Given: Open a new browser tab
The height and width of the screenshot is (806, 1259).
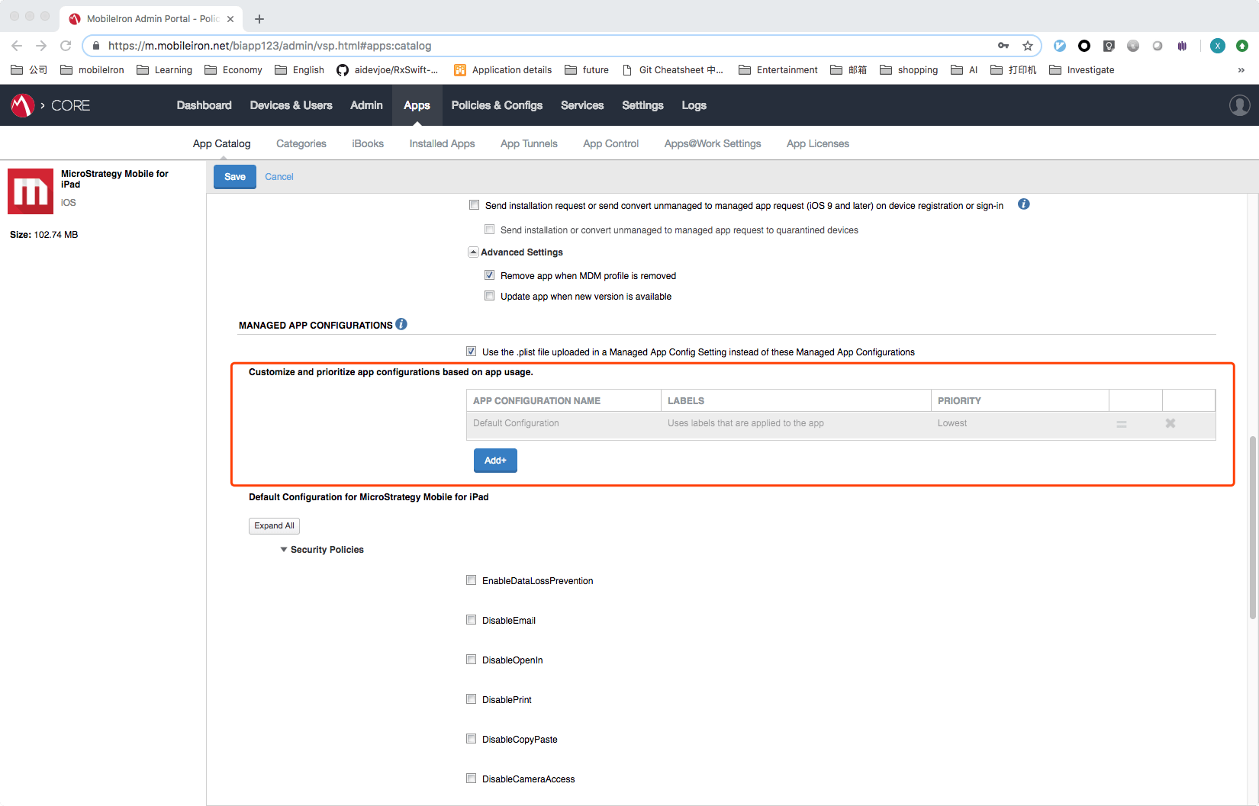Looking at the screenshot, I should (x=259, y=18).
